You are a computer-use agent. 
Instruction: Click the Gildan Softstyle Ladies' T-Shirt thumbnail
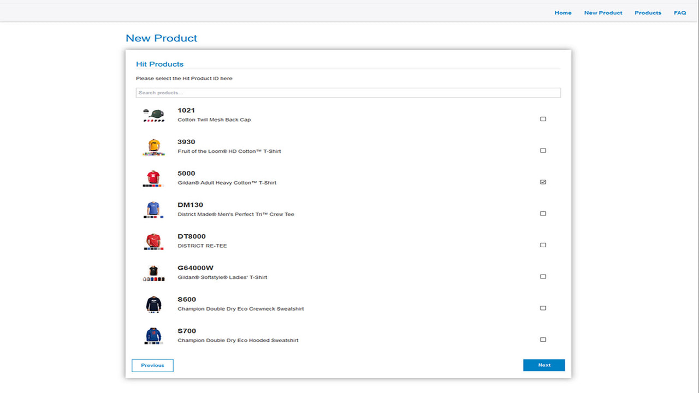153,271
